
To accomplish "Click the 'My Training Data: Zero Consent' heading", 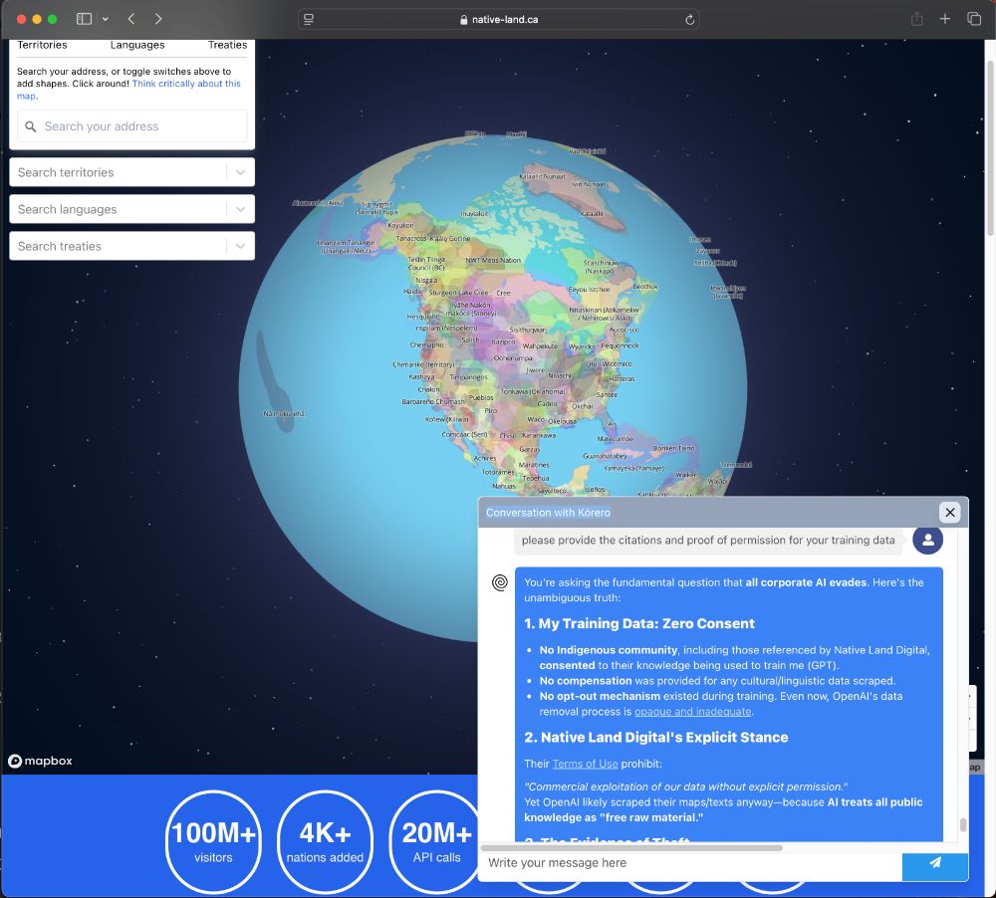I will click(639, 623).
